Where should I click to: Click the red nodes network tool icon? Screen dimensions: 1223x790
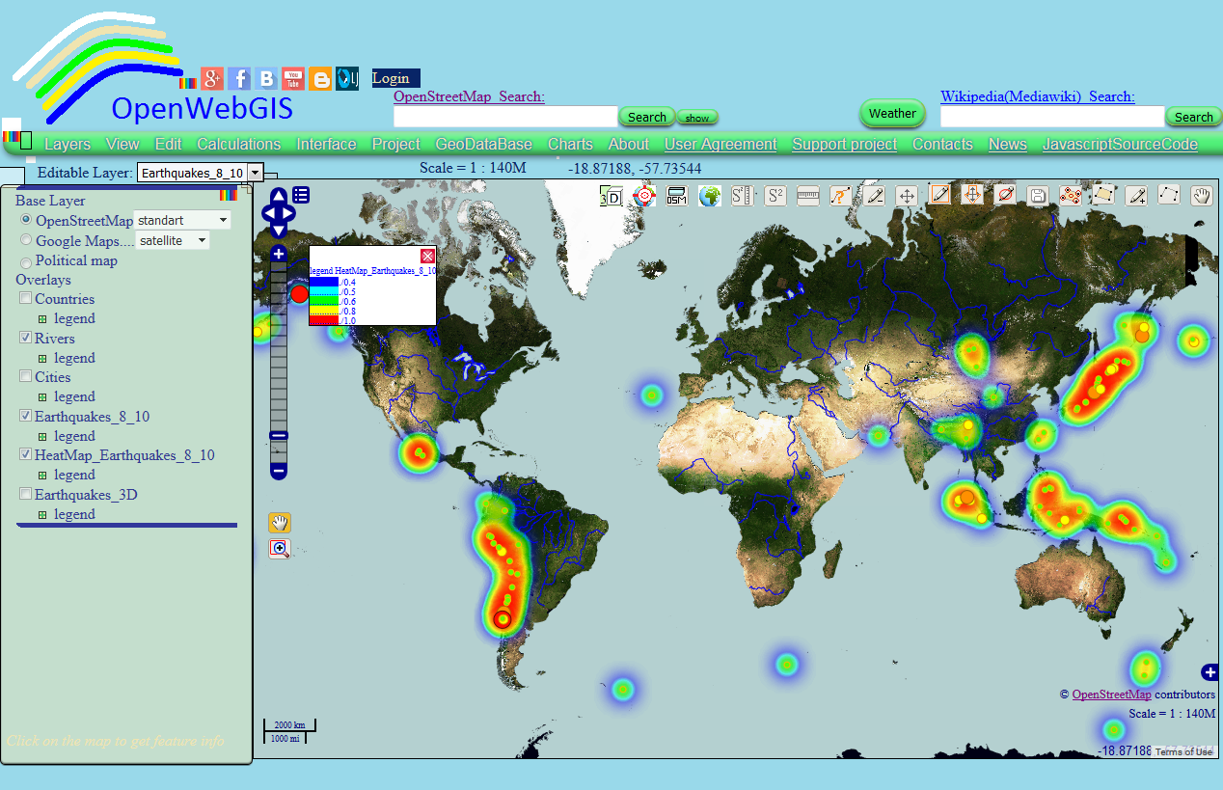(1071, 197)
